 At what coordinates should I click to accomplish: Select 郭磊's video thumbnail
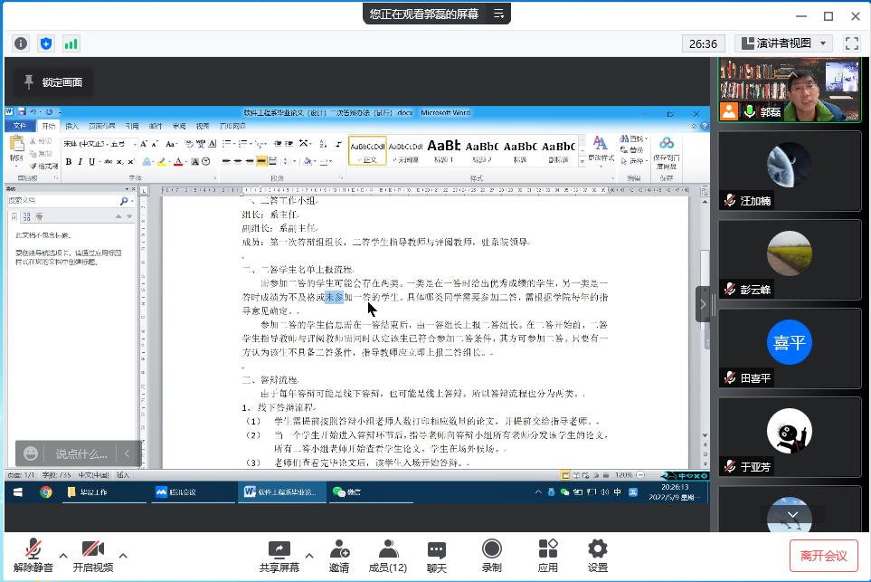(790, 90)
